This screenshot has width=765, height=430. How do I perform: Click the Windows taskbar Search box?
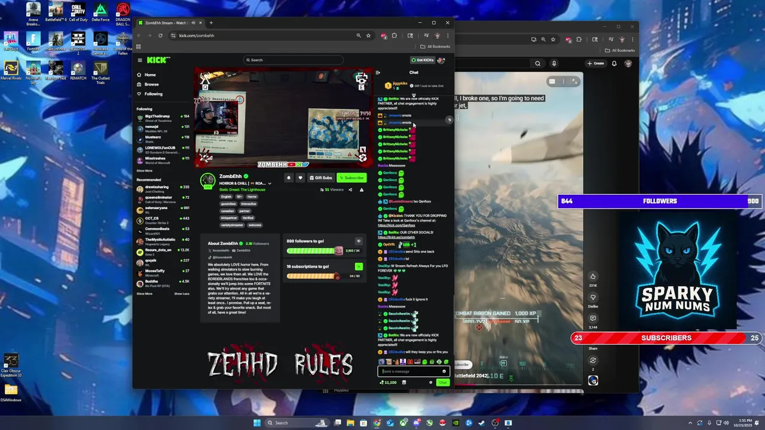[x=298, y=423]
